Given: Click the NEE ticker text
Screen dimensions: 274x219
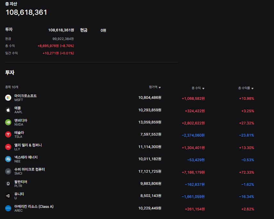Looking at the screenshot, I should [x=17, y=161].
